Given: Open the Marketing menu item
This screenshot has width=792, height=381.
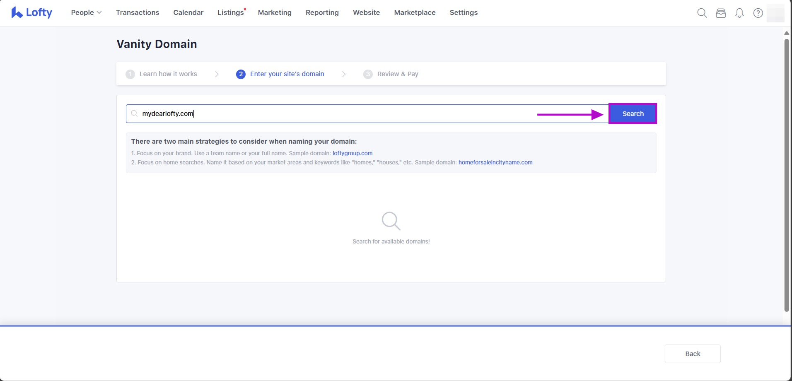Looking at the screenshot, I should click(275, 13).
